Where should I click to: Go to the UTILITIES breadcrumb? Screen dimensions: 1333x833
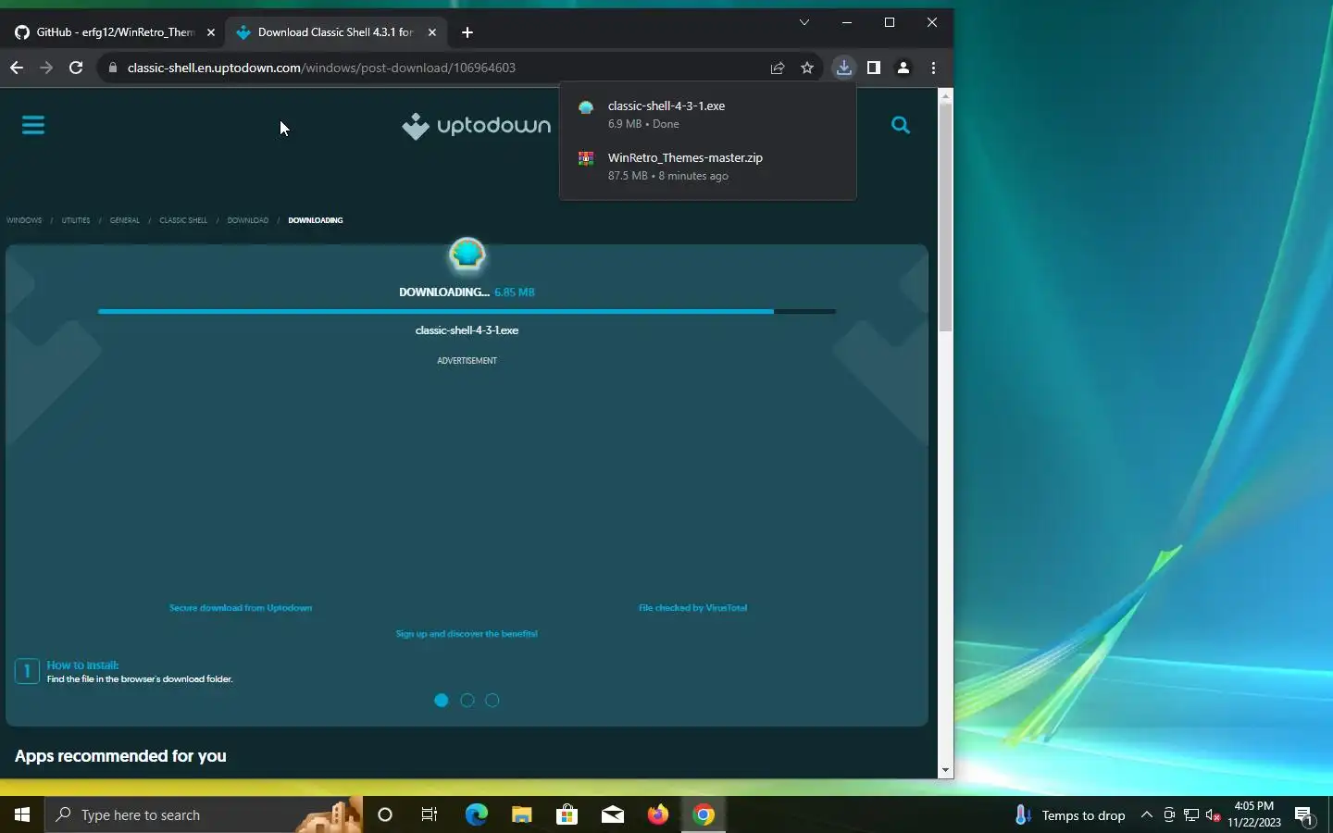[76, 220]
